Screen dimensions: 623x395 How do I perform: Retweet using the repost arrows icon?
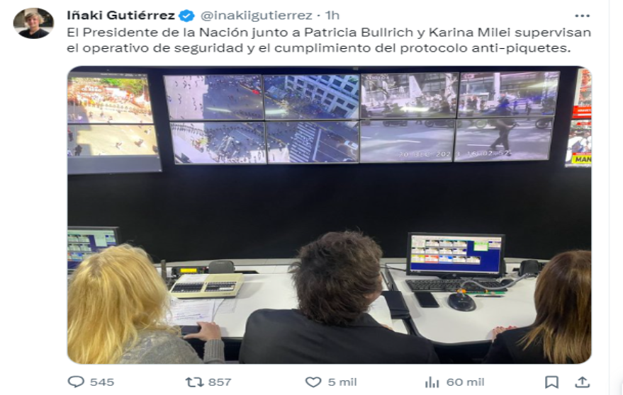(194, 382)
